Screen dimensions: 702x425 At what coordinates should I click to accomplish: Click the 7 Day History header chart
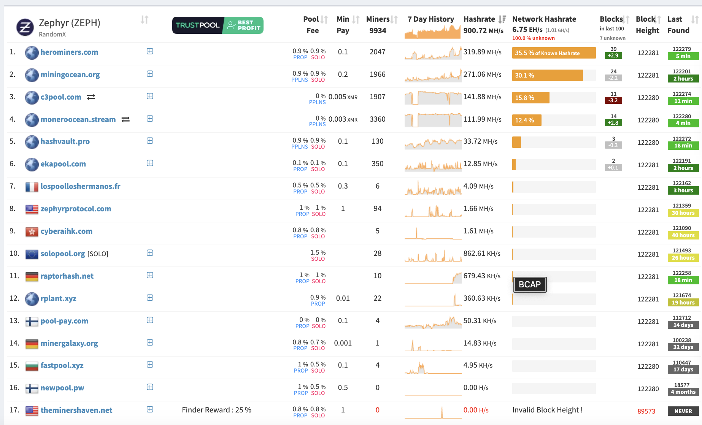(x=433, y=32)
